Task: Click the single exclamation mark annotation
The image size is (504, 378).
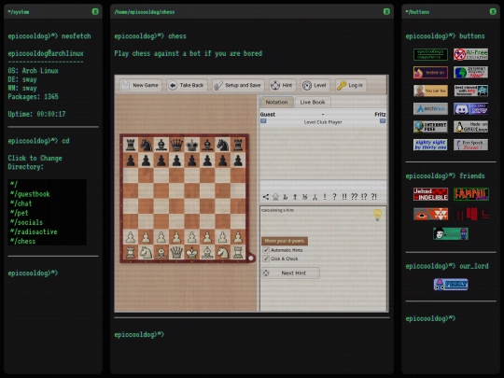Action: (325, 196)
